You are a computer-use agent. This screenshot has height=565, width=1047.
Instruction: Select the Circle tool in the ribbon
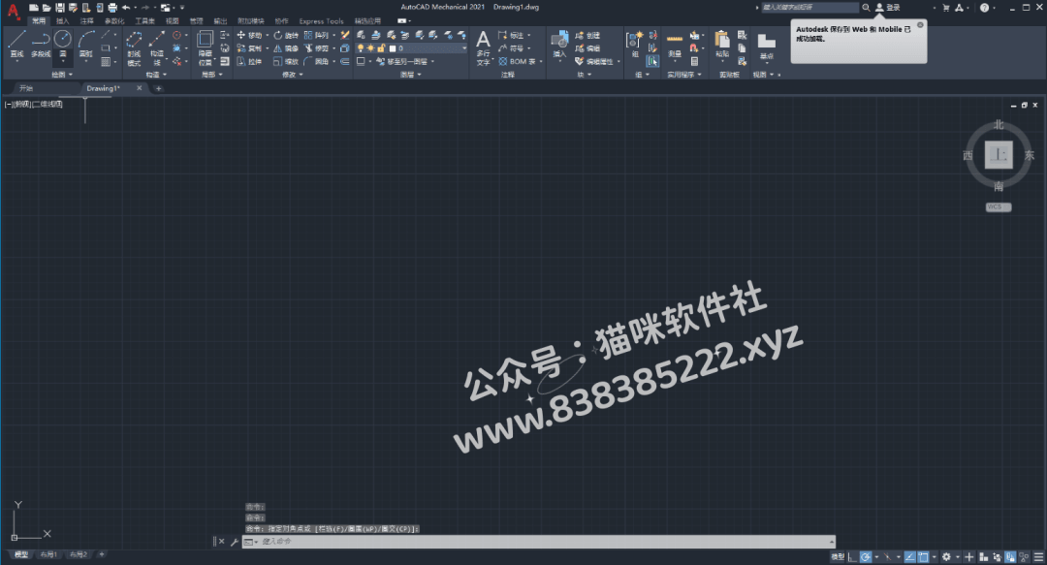click(63, 44)
